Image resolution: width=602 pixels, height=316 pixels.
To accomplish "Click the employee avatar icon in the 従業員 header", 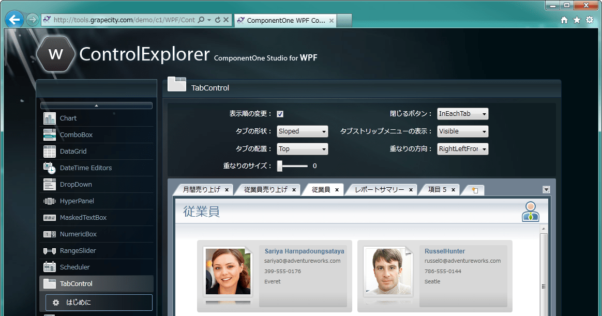I will [530, 212].
